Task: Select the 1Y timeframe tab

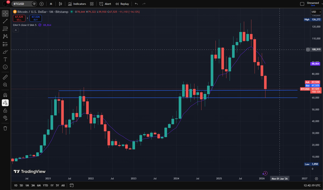Action: click(x=52, y=185)
